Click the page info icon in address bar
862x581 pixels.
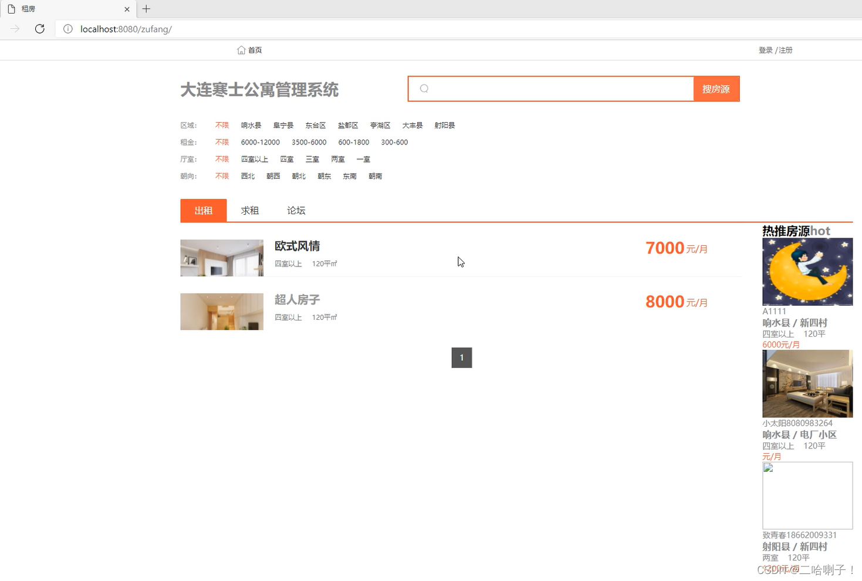[x=69, y=29]
